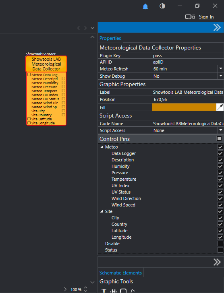Select the Meteo Data Log input pin

click(29, 74)
